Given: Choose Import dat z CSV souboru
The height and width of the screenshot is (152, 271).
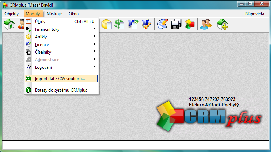Looking at the screenshot, I should [62, 79].
